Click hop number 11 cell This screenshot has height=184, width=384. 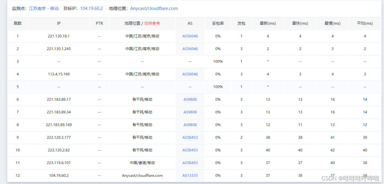[x=18, y=163]
